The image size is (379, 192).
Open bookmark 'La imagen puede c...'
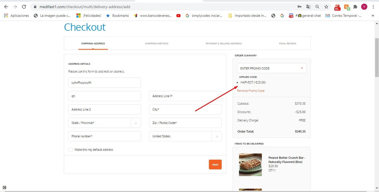pos(52,16)
